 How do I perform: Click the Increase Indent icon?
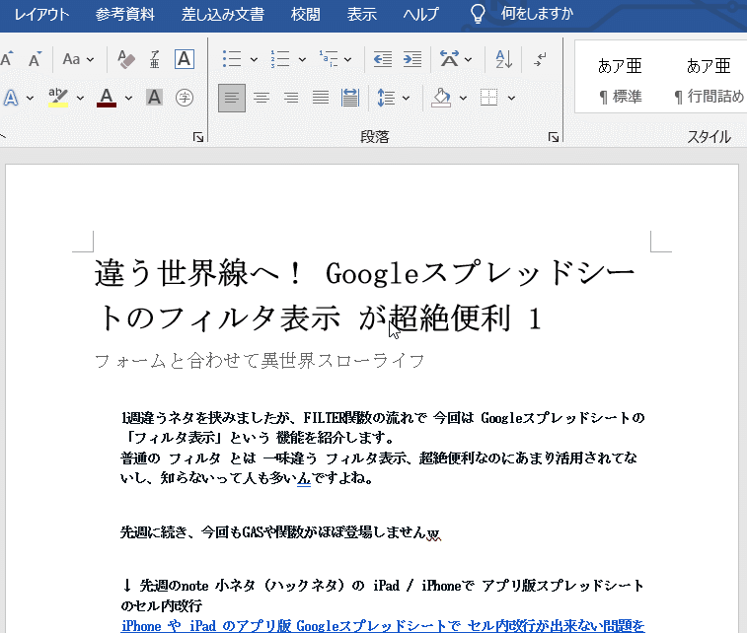412,59
